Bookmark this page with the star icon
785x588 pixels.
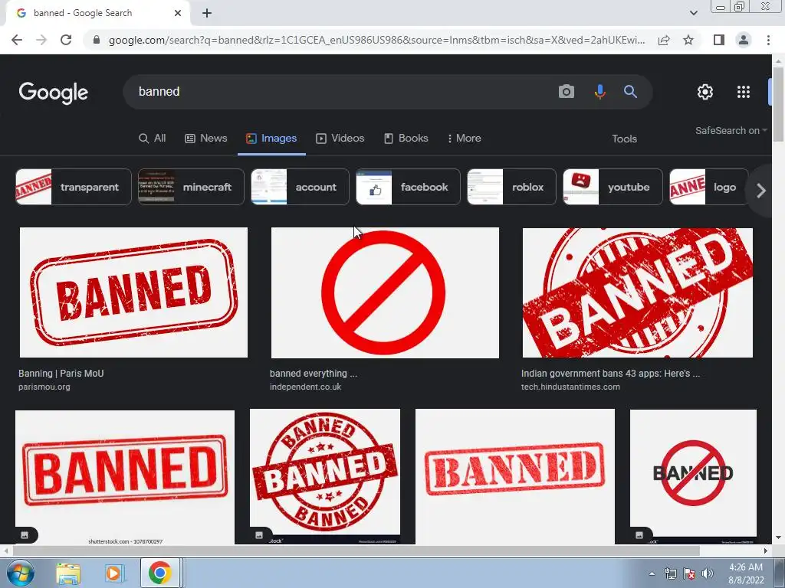click(688, 40)
